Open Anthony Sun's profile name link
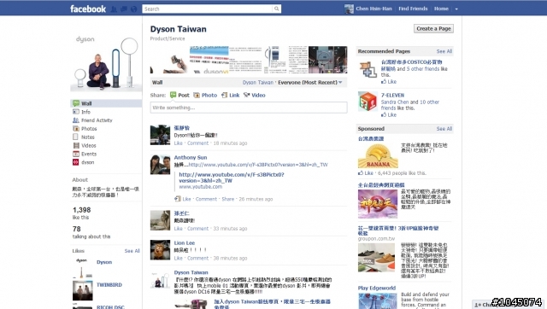 191,157
